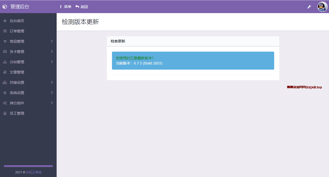Open the wrench tool icon on top bar
Screen dimensions: 329x177
(x=309, y=7)
